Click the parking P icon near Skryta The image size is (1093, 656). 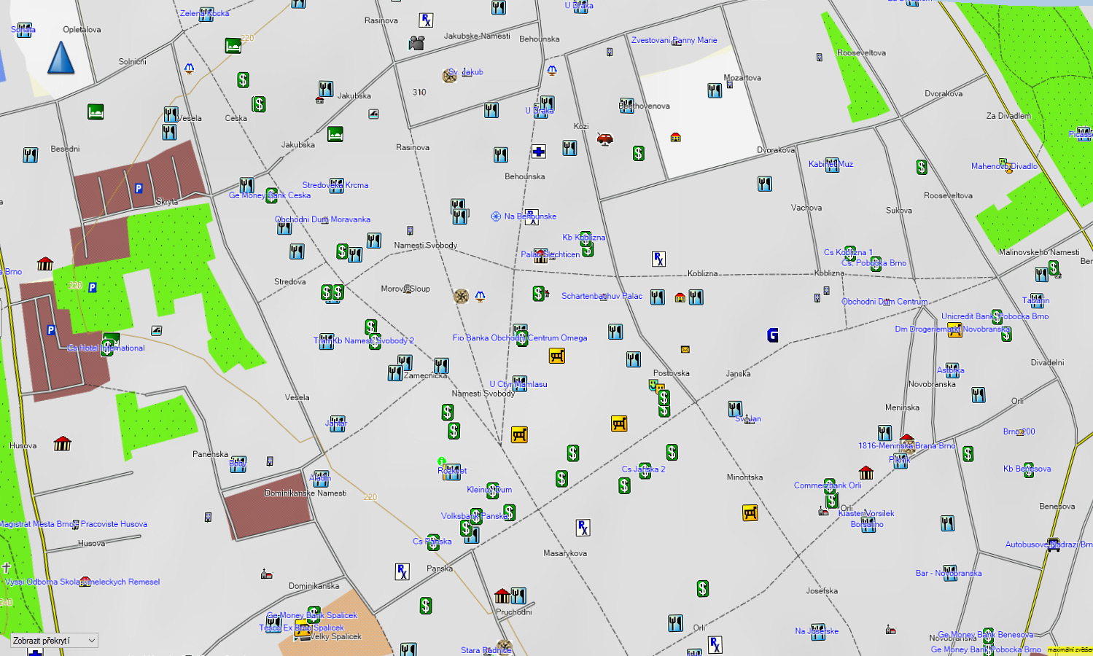coord(139,189)
